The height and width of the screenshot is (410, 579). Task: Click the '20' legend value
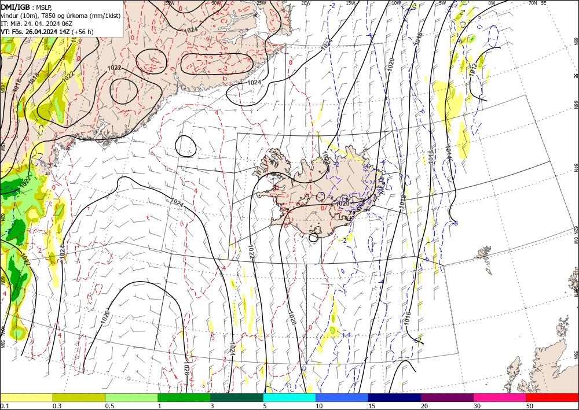[x=424, y=406]
